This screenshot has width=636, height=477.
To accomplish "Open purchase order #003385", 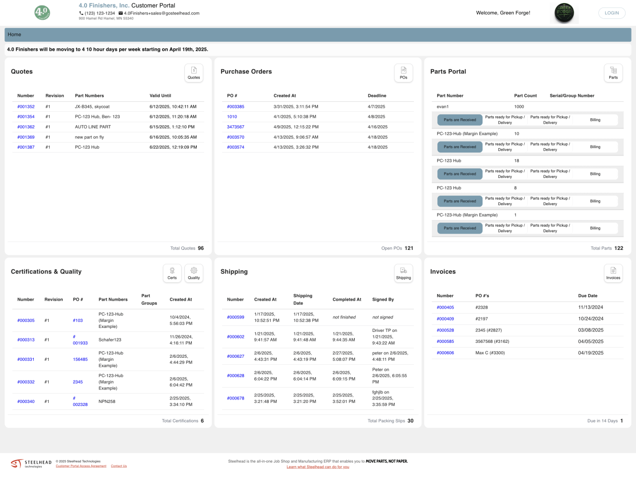I will [x=236, y=107].
